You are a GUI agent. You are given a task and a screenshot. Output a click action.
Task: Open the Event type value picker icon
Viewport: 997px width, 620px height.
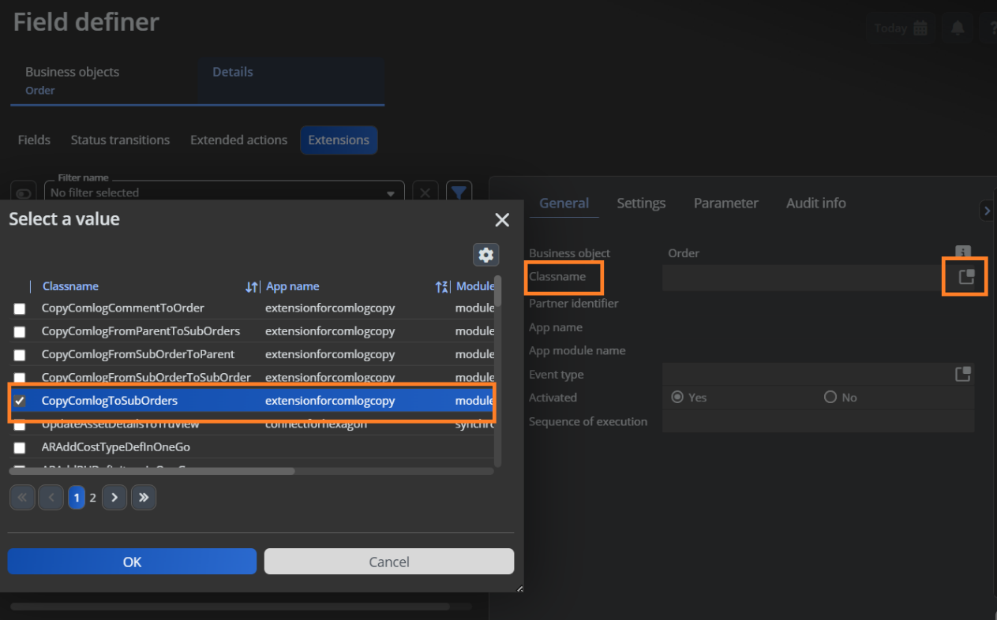(x=963, y=374)
